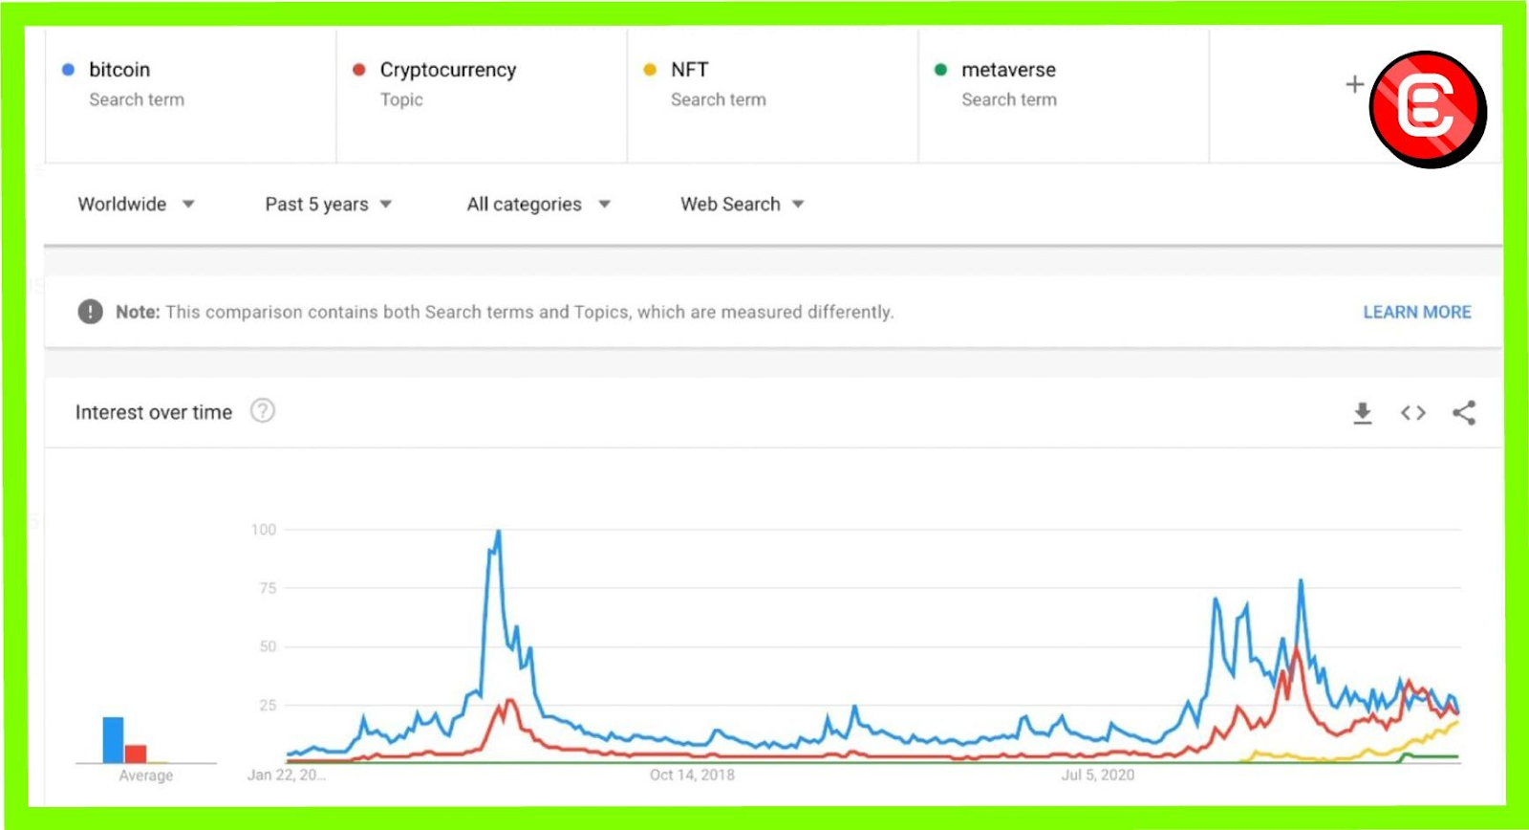Image resolution: width=1529 pixels, height=830 pixels.
Task: Click the plus icon to add comparison
Action: [x=1354, y=84]
